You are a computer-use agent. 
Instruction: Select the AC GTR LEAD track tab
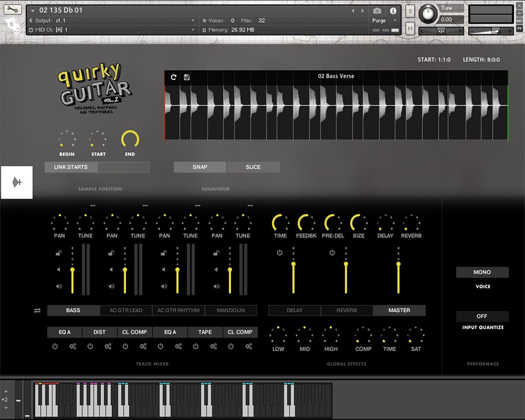[x=126, y=310]
